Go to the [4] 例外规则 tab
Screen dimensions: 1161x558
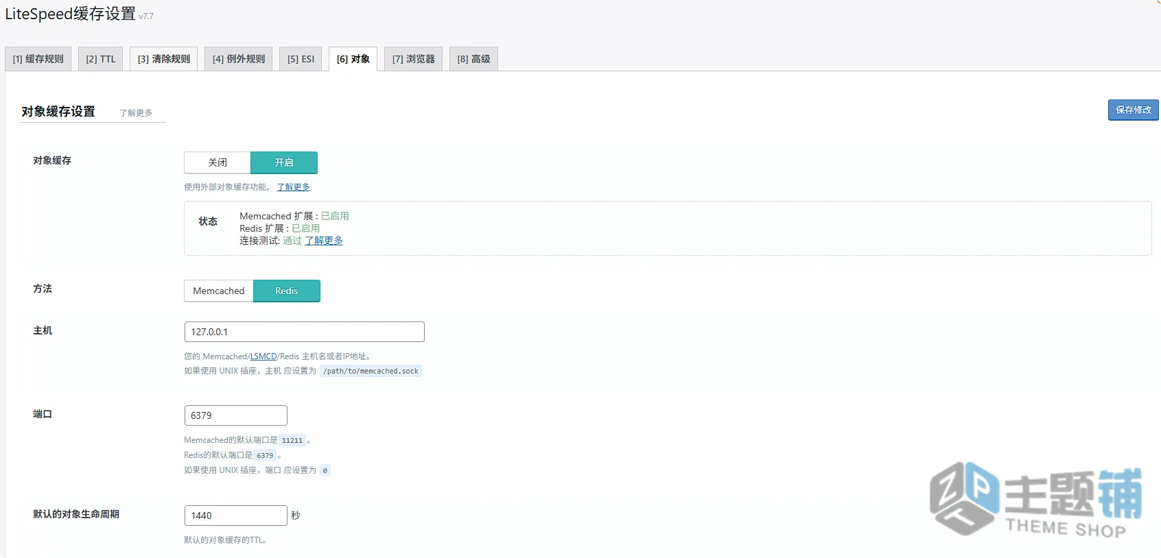(x=238, y=59)
